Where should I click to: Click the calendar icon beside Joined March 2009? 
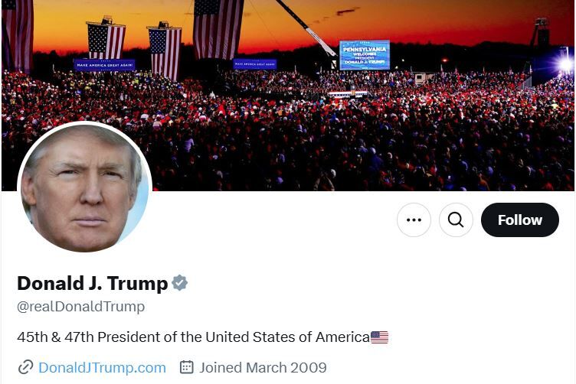186,367
